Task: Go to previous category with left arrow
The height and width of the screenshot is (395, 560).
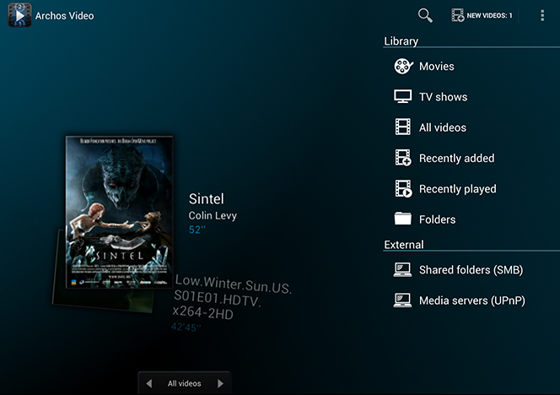Action: (x=149, y=383)
